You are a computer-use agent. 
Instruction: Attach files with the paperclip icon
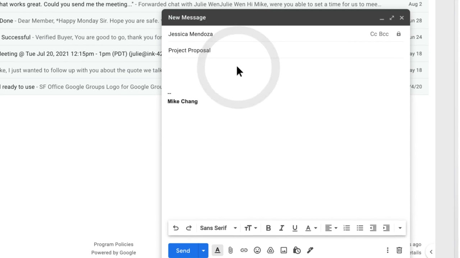coord(231,250)
